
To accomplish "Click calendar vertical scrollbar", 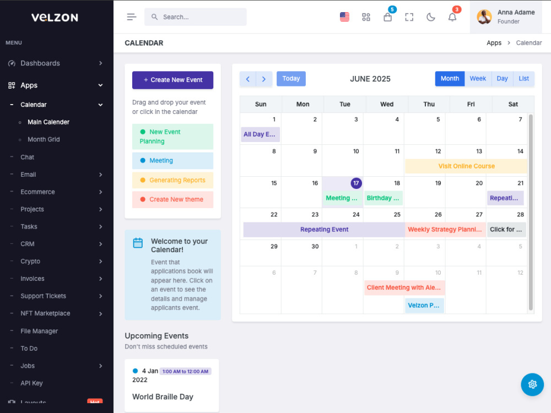I will click(531, 212).
